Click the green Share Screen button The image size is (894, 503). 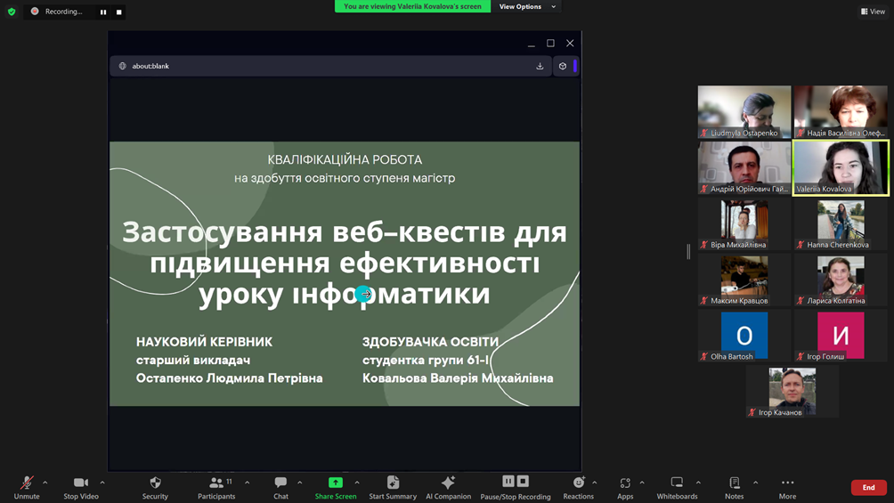[335, 488]
